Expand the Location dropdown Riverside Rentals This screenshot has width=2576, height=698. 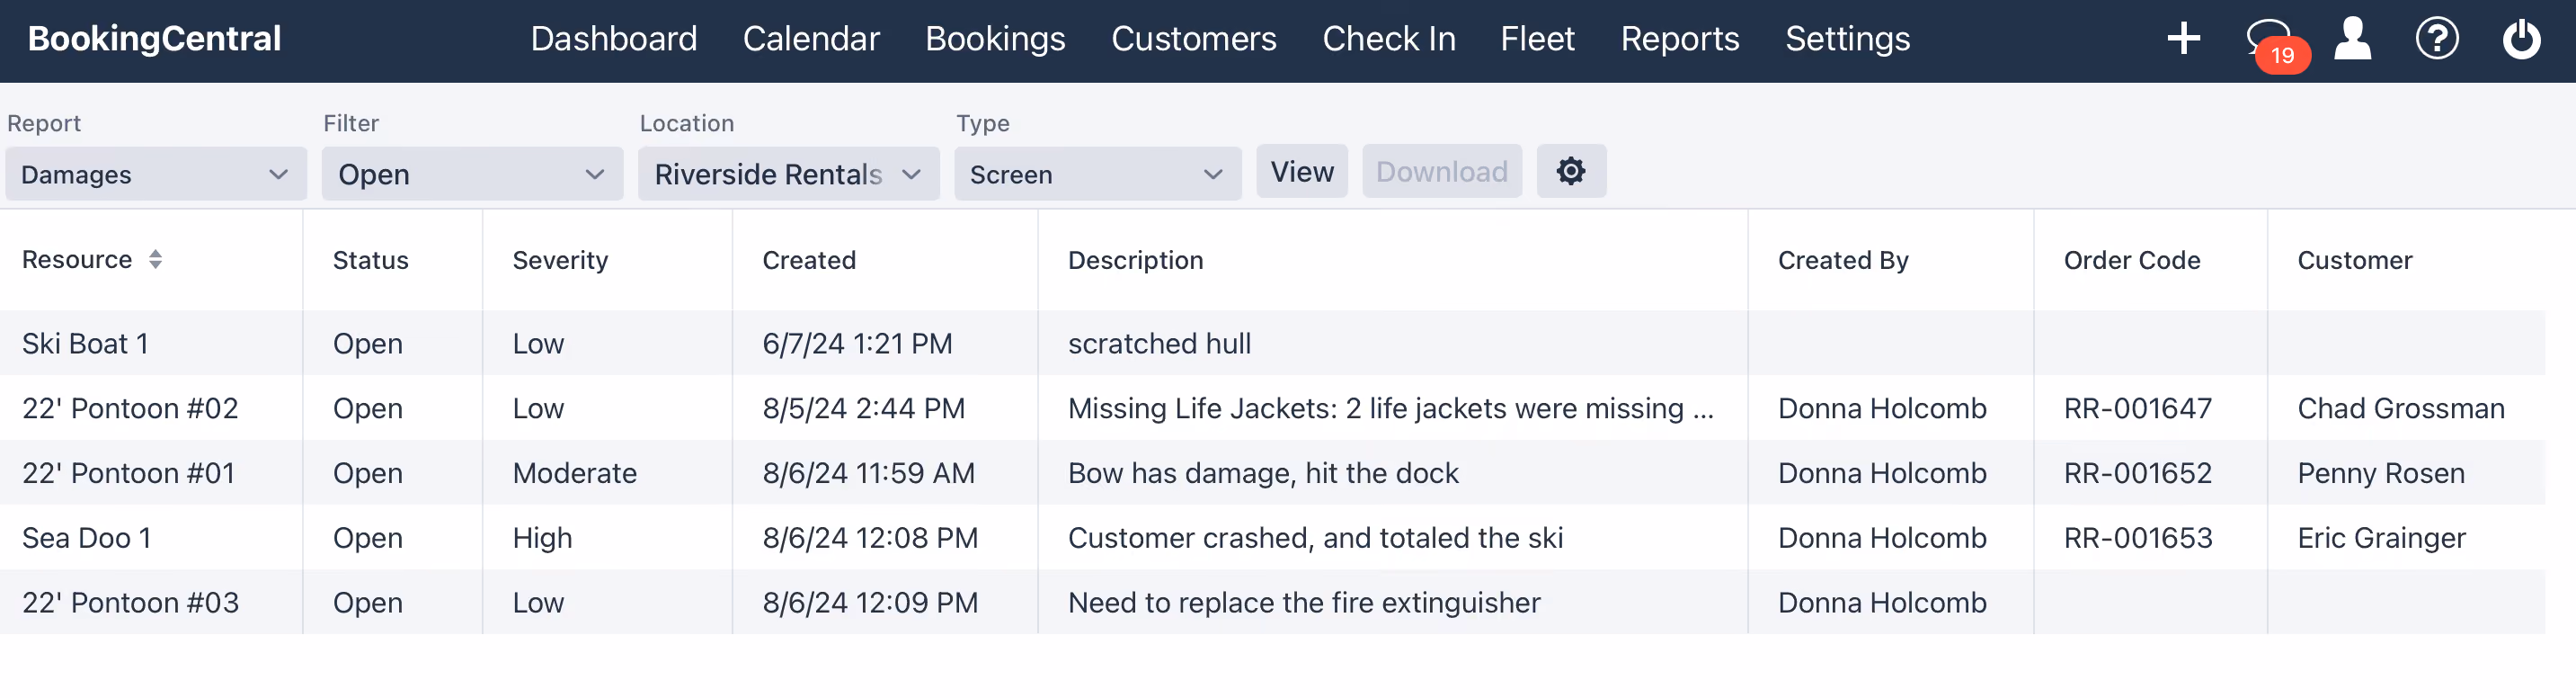coord(788,174)
